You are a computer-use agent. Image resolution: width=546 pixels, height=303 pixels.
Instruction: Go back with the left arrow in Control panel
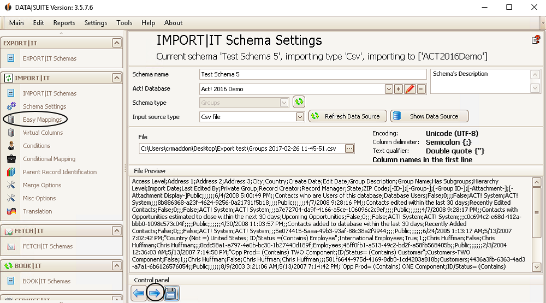click(x=139, y=293)
